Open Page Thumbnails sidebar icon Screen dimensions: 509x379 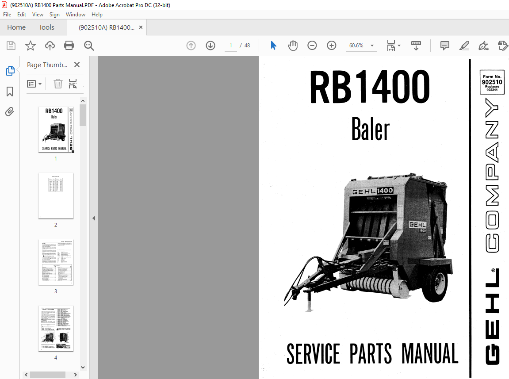tap(10, 70)
